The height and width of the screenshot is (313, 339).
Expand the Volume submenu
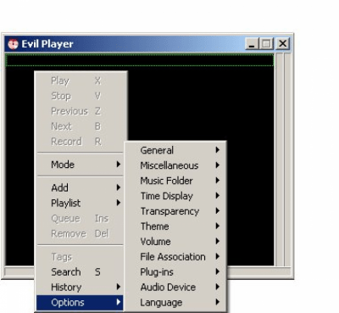click(x=175, y=242)
